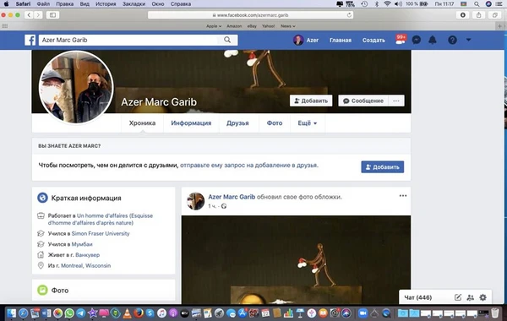Image resolution: width=507 pixels, height=321 pixels.
Task: Open WhatsApp from the Dock
Action: [x=69, y=313]
